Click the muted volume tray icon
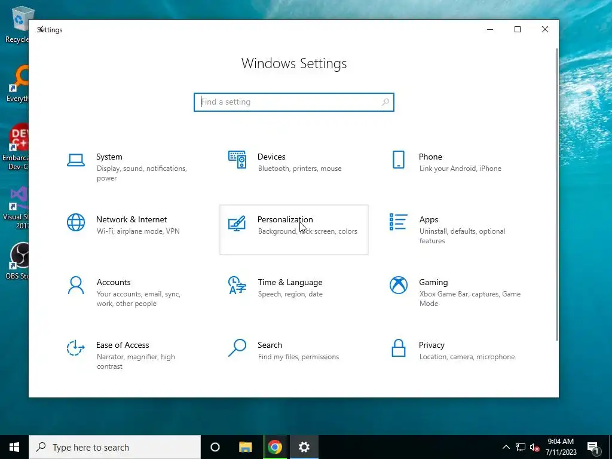The image size is (612, 459). tap(534, 447)
